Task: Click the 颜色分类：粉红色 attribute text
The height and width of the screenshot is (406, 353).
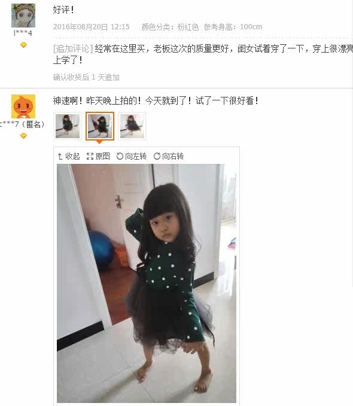Action: click(x=170, y=27)
